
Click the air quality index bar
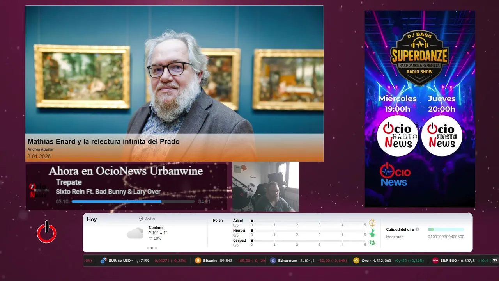tap(446, 229)
